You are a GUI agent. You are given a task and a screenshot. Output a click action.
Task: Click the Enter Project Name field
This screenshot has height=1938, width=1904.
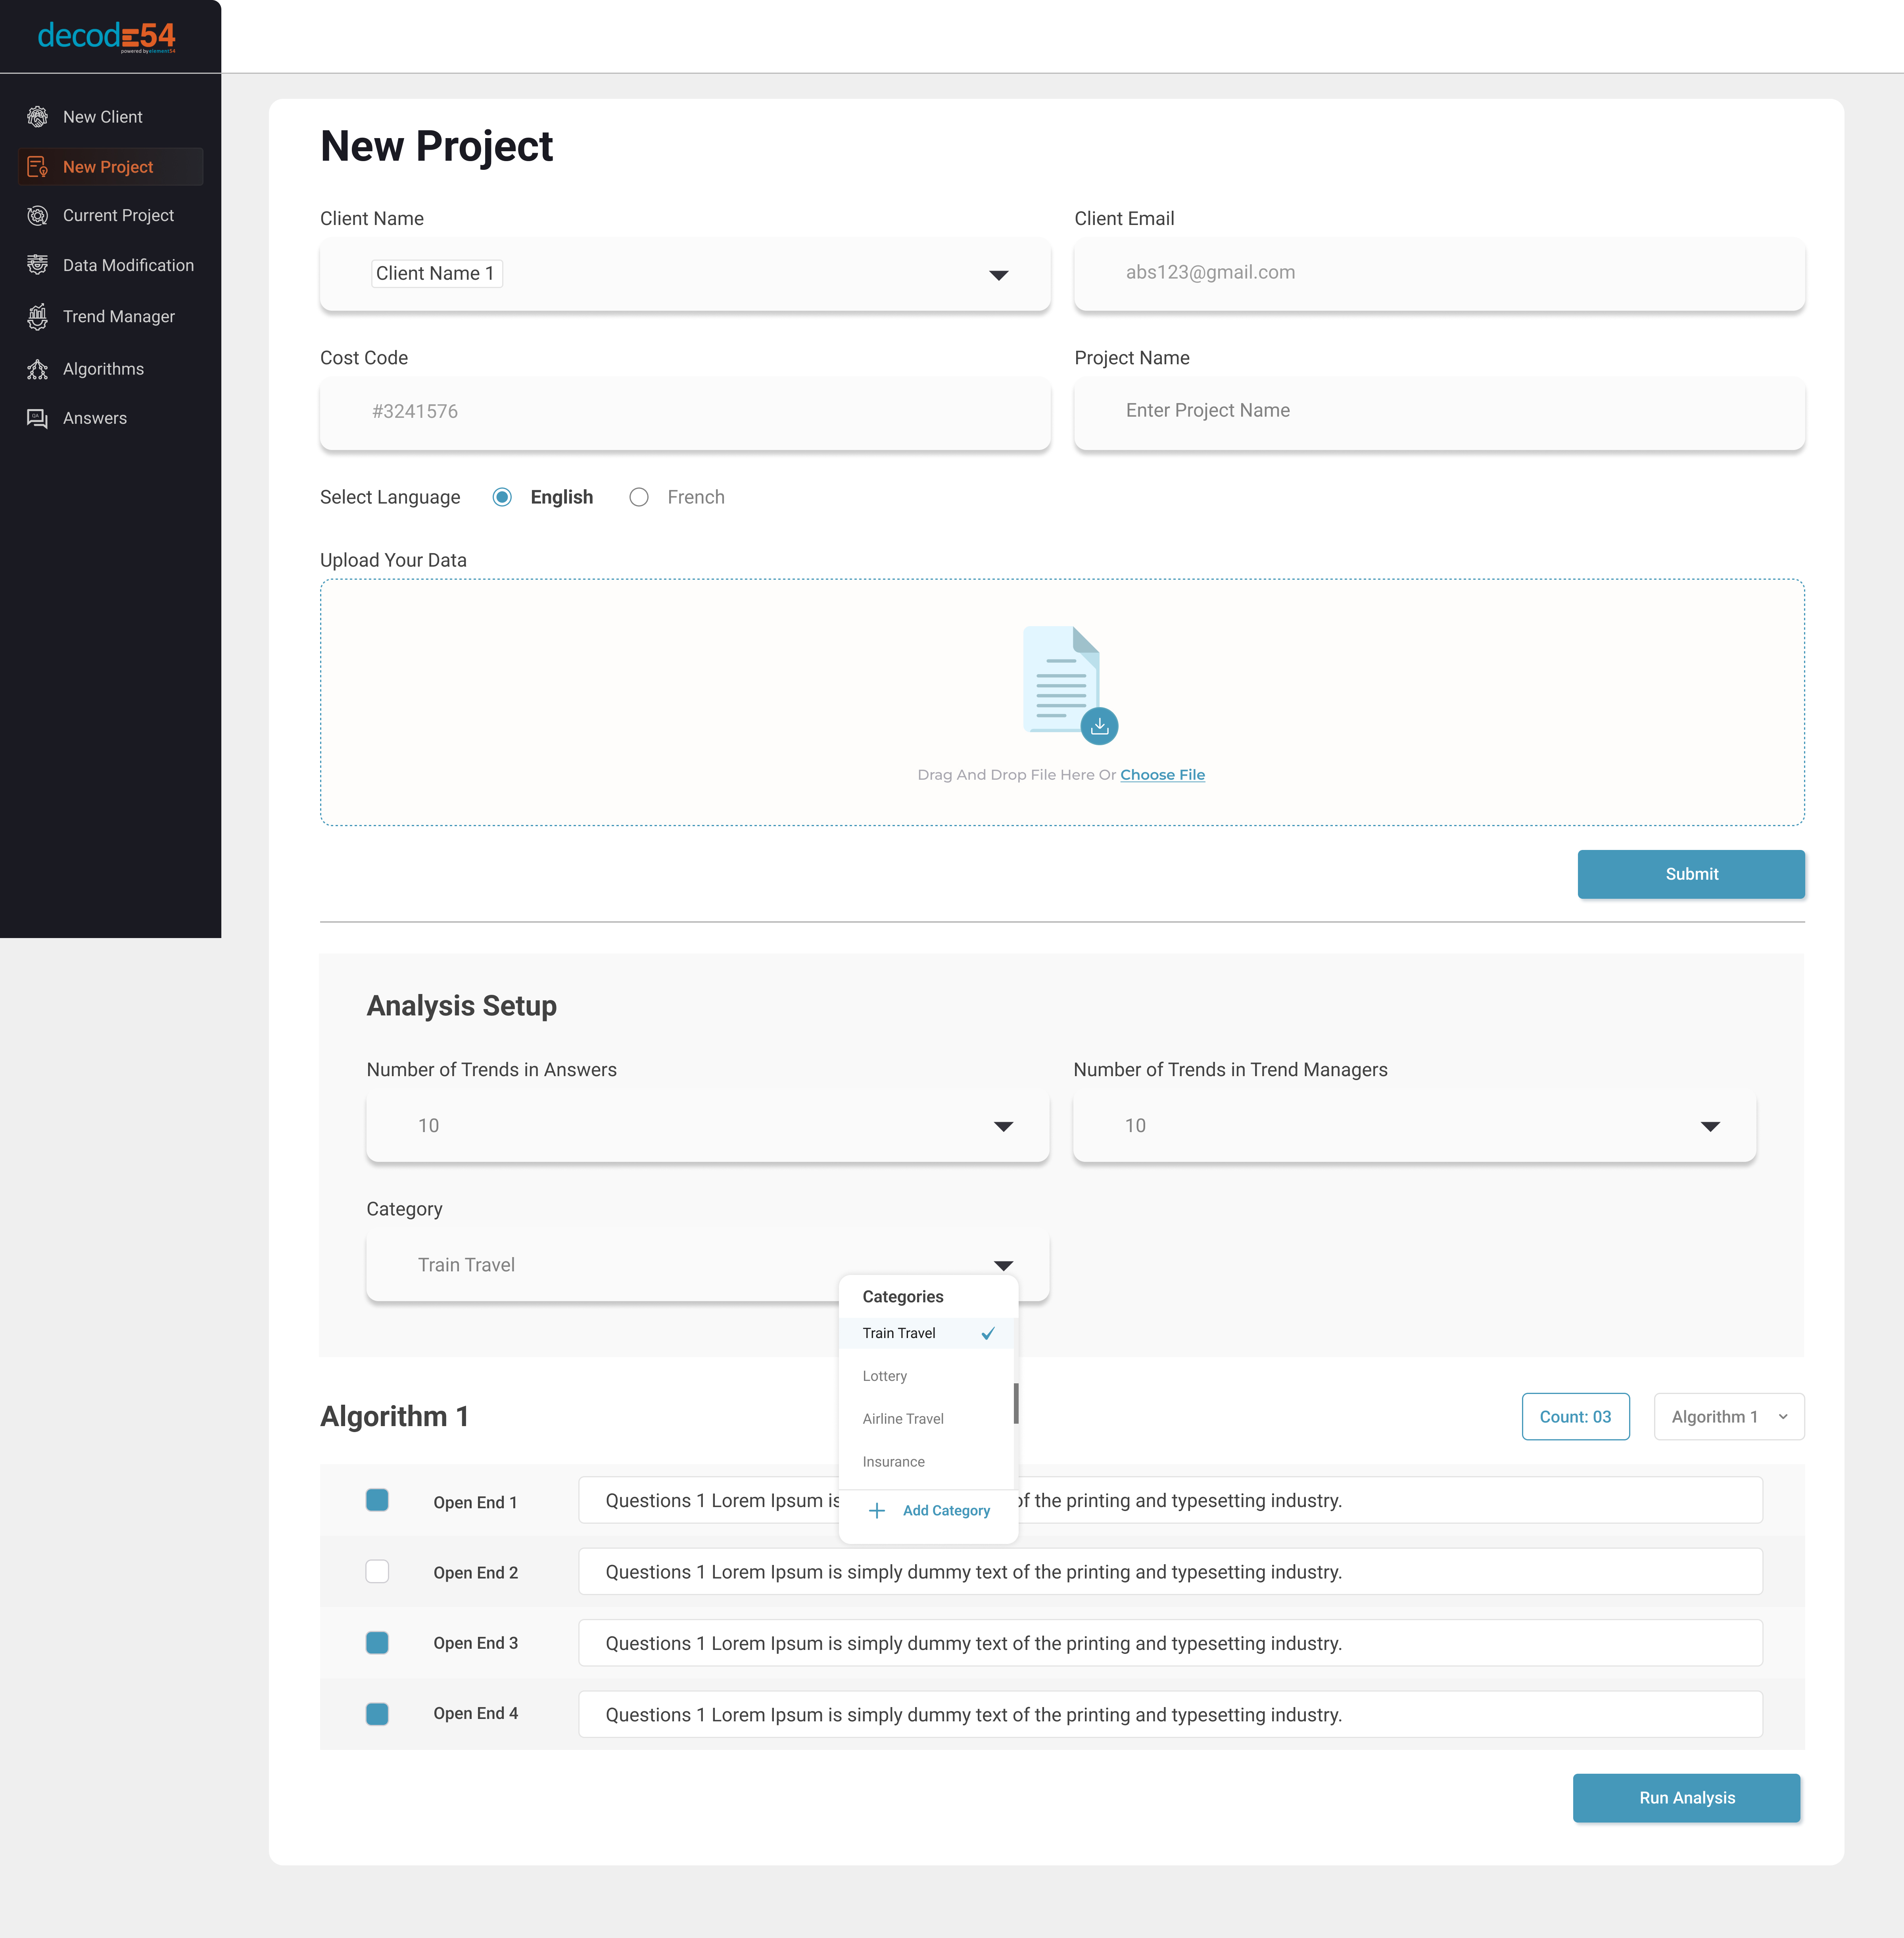pyautogui.click(x=1439, y=411)
